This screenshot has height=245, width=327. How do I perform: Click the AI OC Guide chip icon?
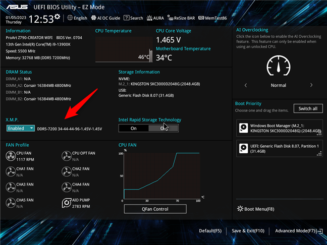click(94, 18)
